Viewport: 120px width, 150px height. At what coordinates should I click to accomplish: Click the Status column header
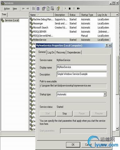[x=74, y=15]
